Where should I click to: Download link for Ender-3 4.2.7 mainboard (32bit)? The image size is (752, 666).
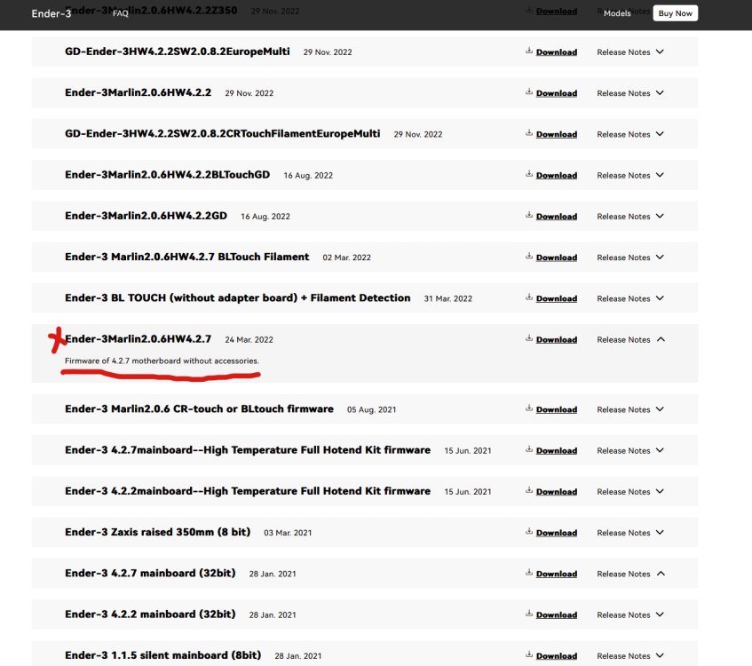tap(557, 574)
